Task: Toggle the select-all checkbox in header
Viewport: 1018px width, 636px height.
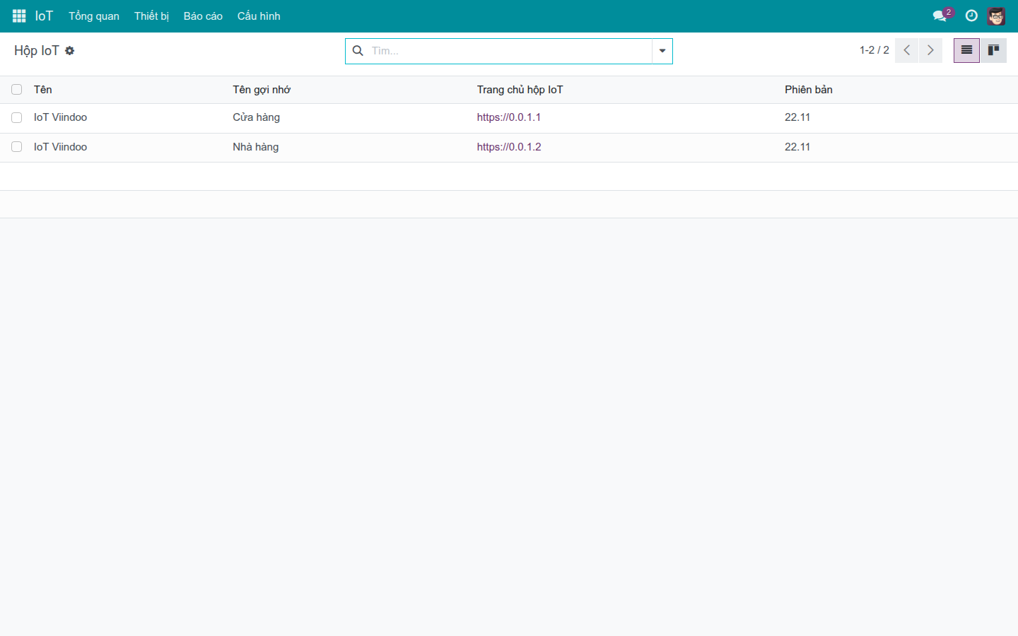Action: (17, 90)
